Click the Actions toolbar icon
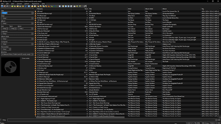The image size is (221, 124). point(52,6)
